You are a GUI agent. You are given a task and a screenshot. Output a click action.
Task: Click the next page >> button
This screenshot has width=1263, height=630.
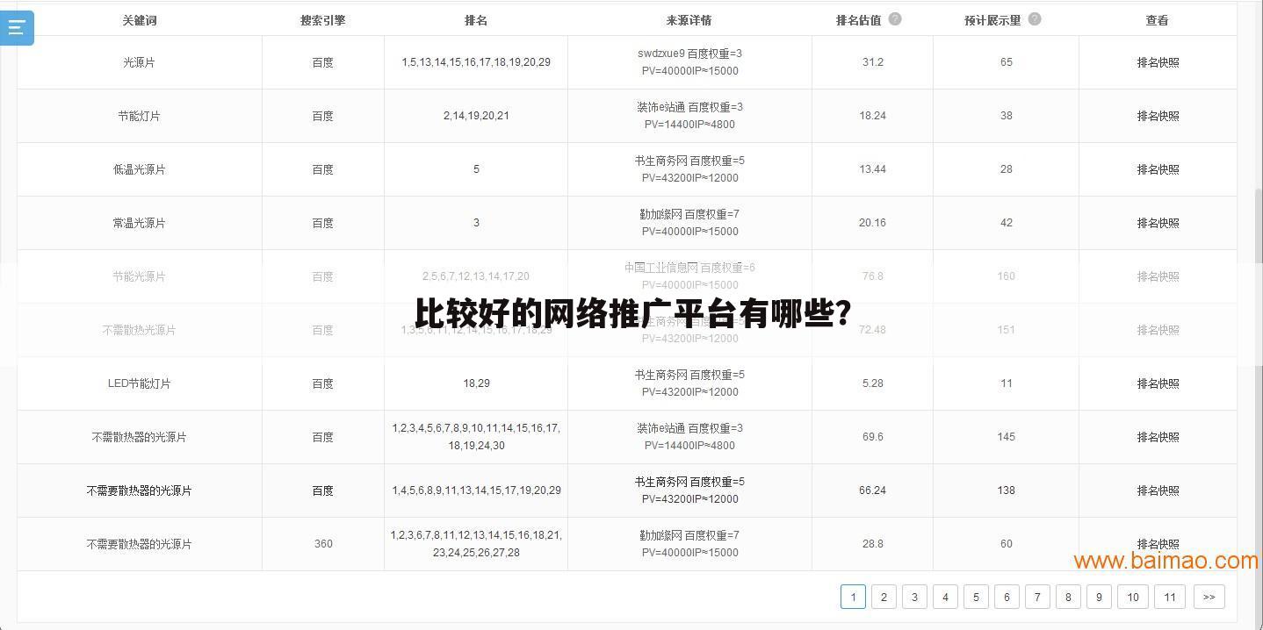click(1209, 597)
